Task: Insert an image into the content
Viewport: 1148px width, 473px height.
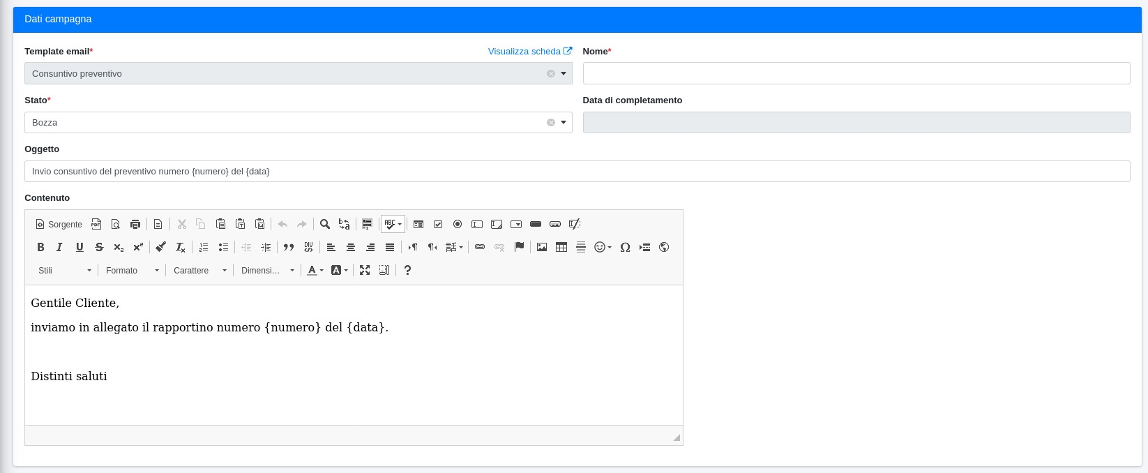Action: [x=541, y=247]
